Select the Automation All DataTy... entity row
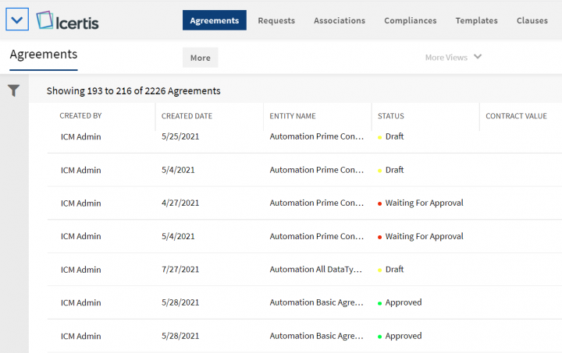Viewport: 562px width, 353px height. [x=316, y=270]
